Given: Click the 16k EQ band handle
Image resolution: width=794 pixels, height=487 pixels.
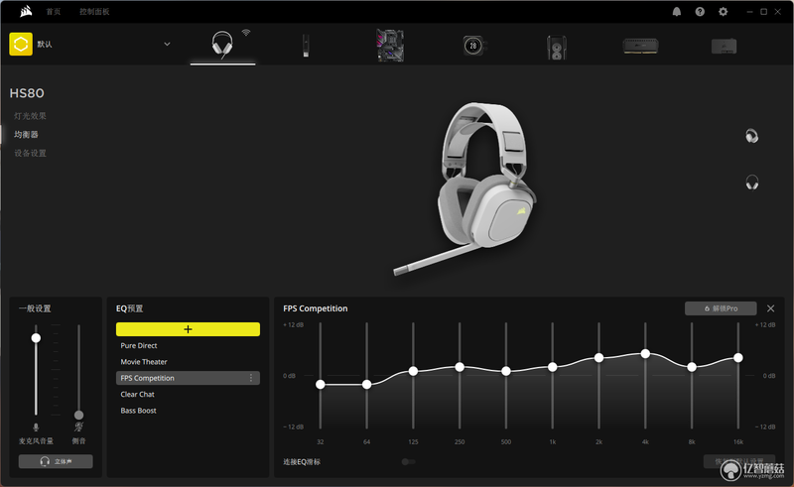Looking at the screenshot, I should (x=738, y=358).
